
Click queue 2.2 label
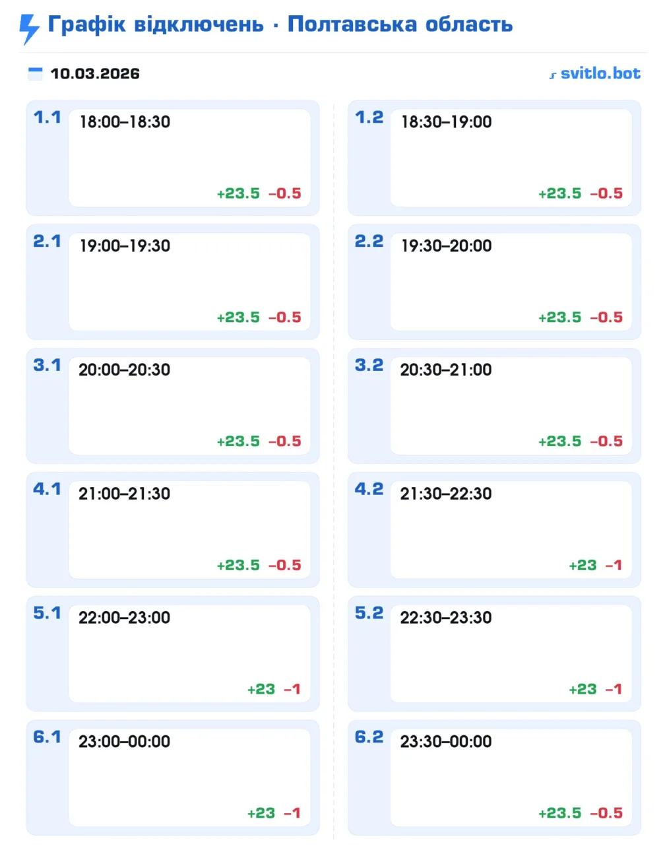point(369,242)
